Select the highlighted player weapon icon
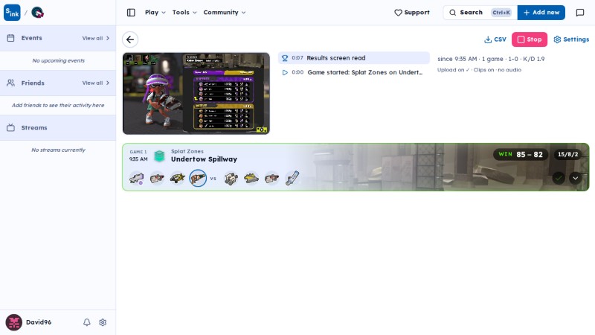 [198, 178]
